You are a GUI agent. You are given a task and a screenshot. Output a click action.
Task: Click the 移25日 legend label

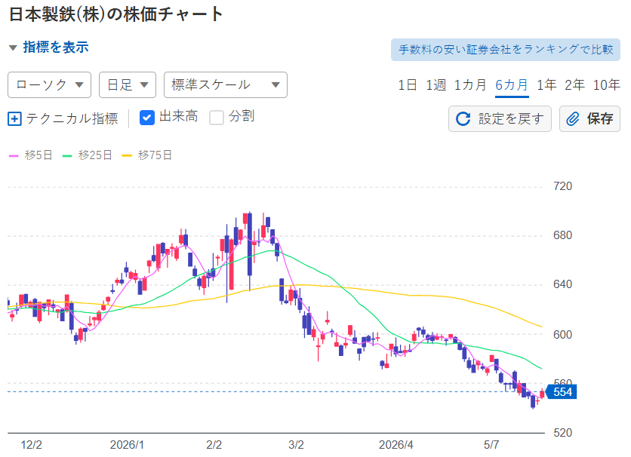pyautogui.click(x=95, y=155)
